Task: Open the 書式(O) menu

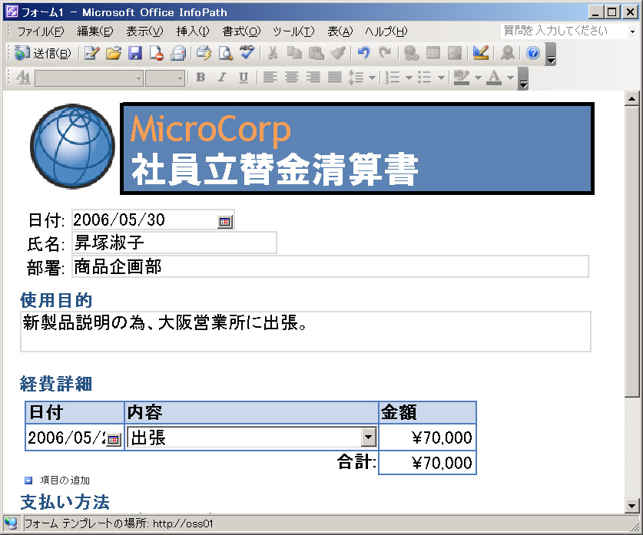Action: pos(241,31)
